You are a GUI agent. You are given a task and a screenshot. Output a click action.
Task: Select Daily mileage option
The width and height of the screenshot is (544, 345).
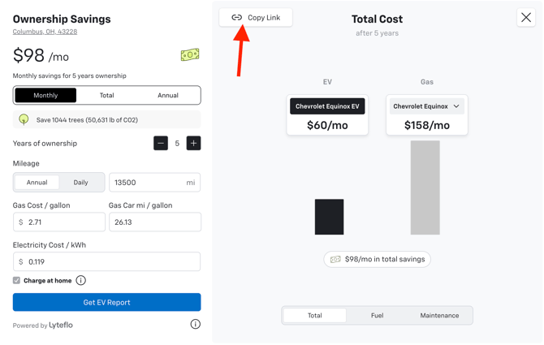80,183
